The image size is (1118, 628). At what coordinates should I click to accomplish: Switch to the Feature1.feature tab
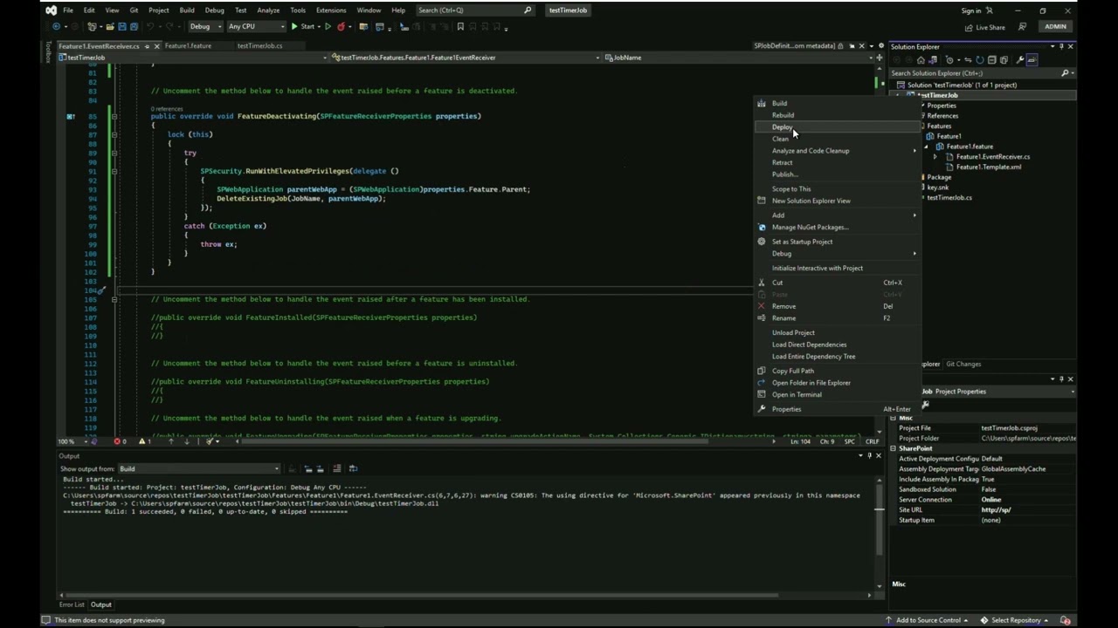[188, 46]
